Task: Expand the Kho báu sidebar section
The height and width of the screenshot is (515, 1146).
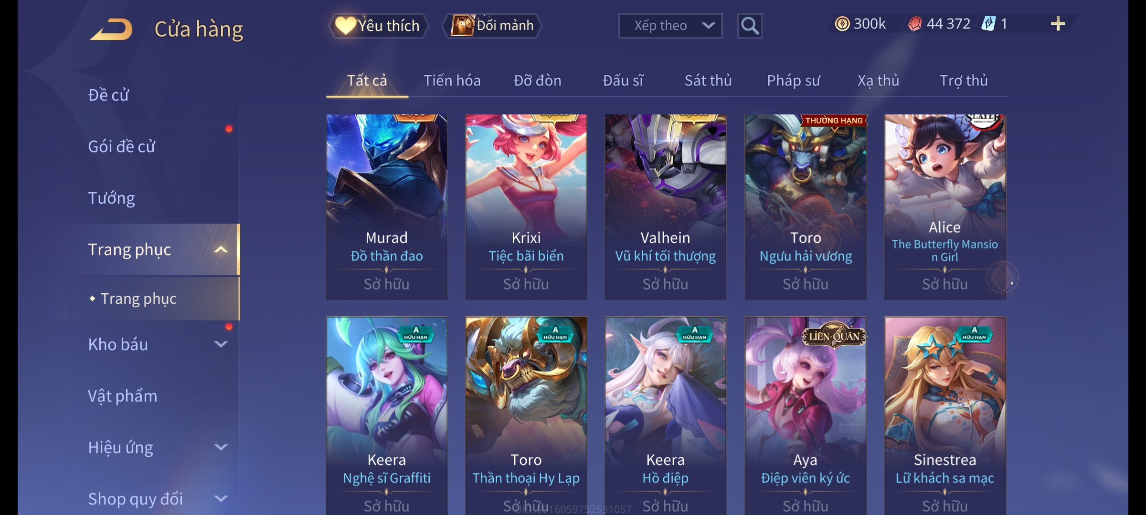Action: coord(221,344)
